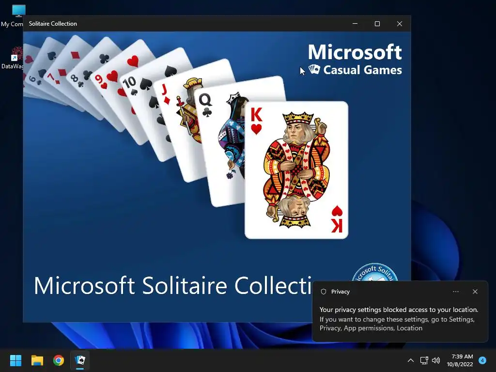Open the network status tray icon
This screenshot has width=496, height=372.
point(424,360)
